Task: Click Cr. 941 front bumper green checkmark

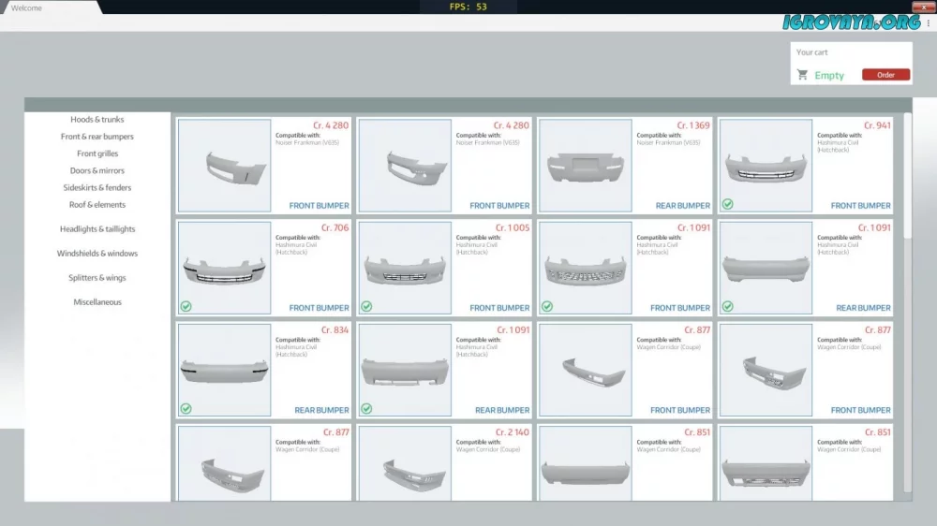Action: click(728, 204)
